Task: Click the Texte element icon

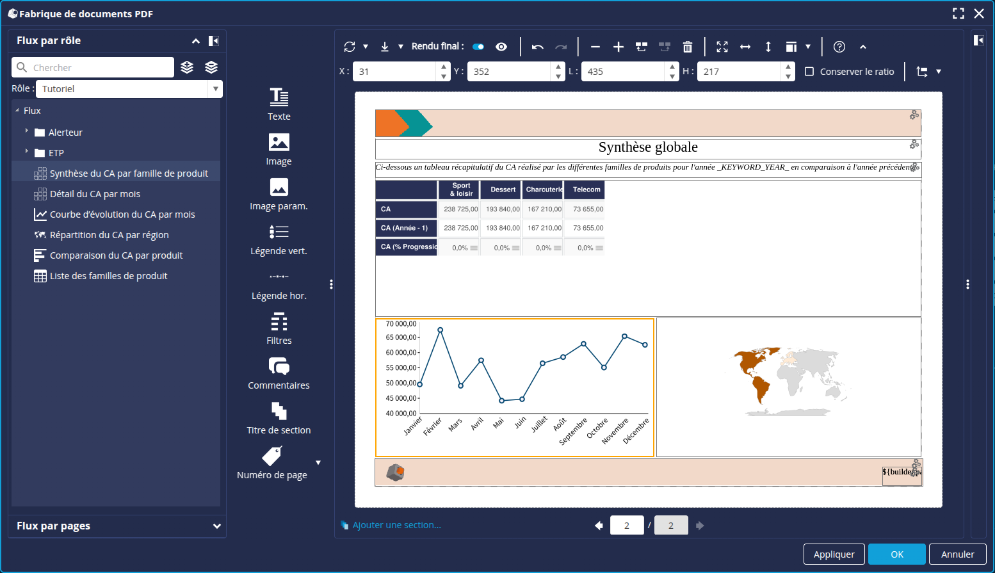Action: click(279, 97)
